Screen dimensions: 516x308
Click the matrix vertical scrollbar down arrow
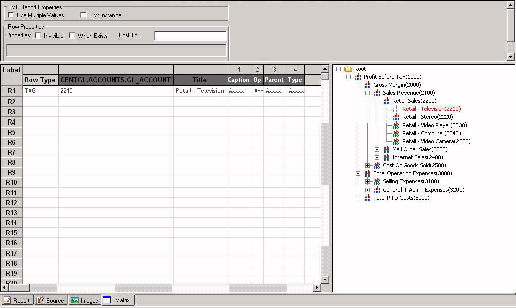(x=325, y=279)
